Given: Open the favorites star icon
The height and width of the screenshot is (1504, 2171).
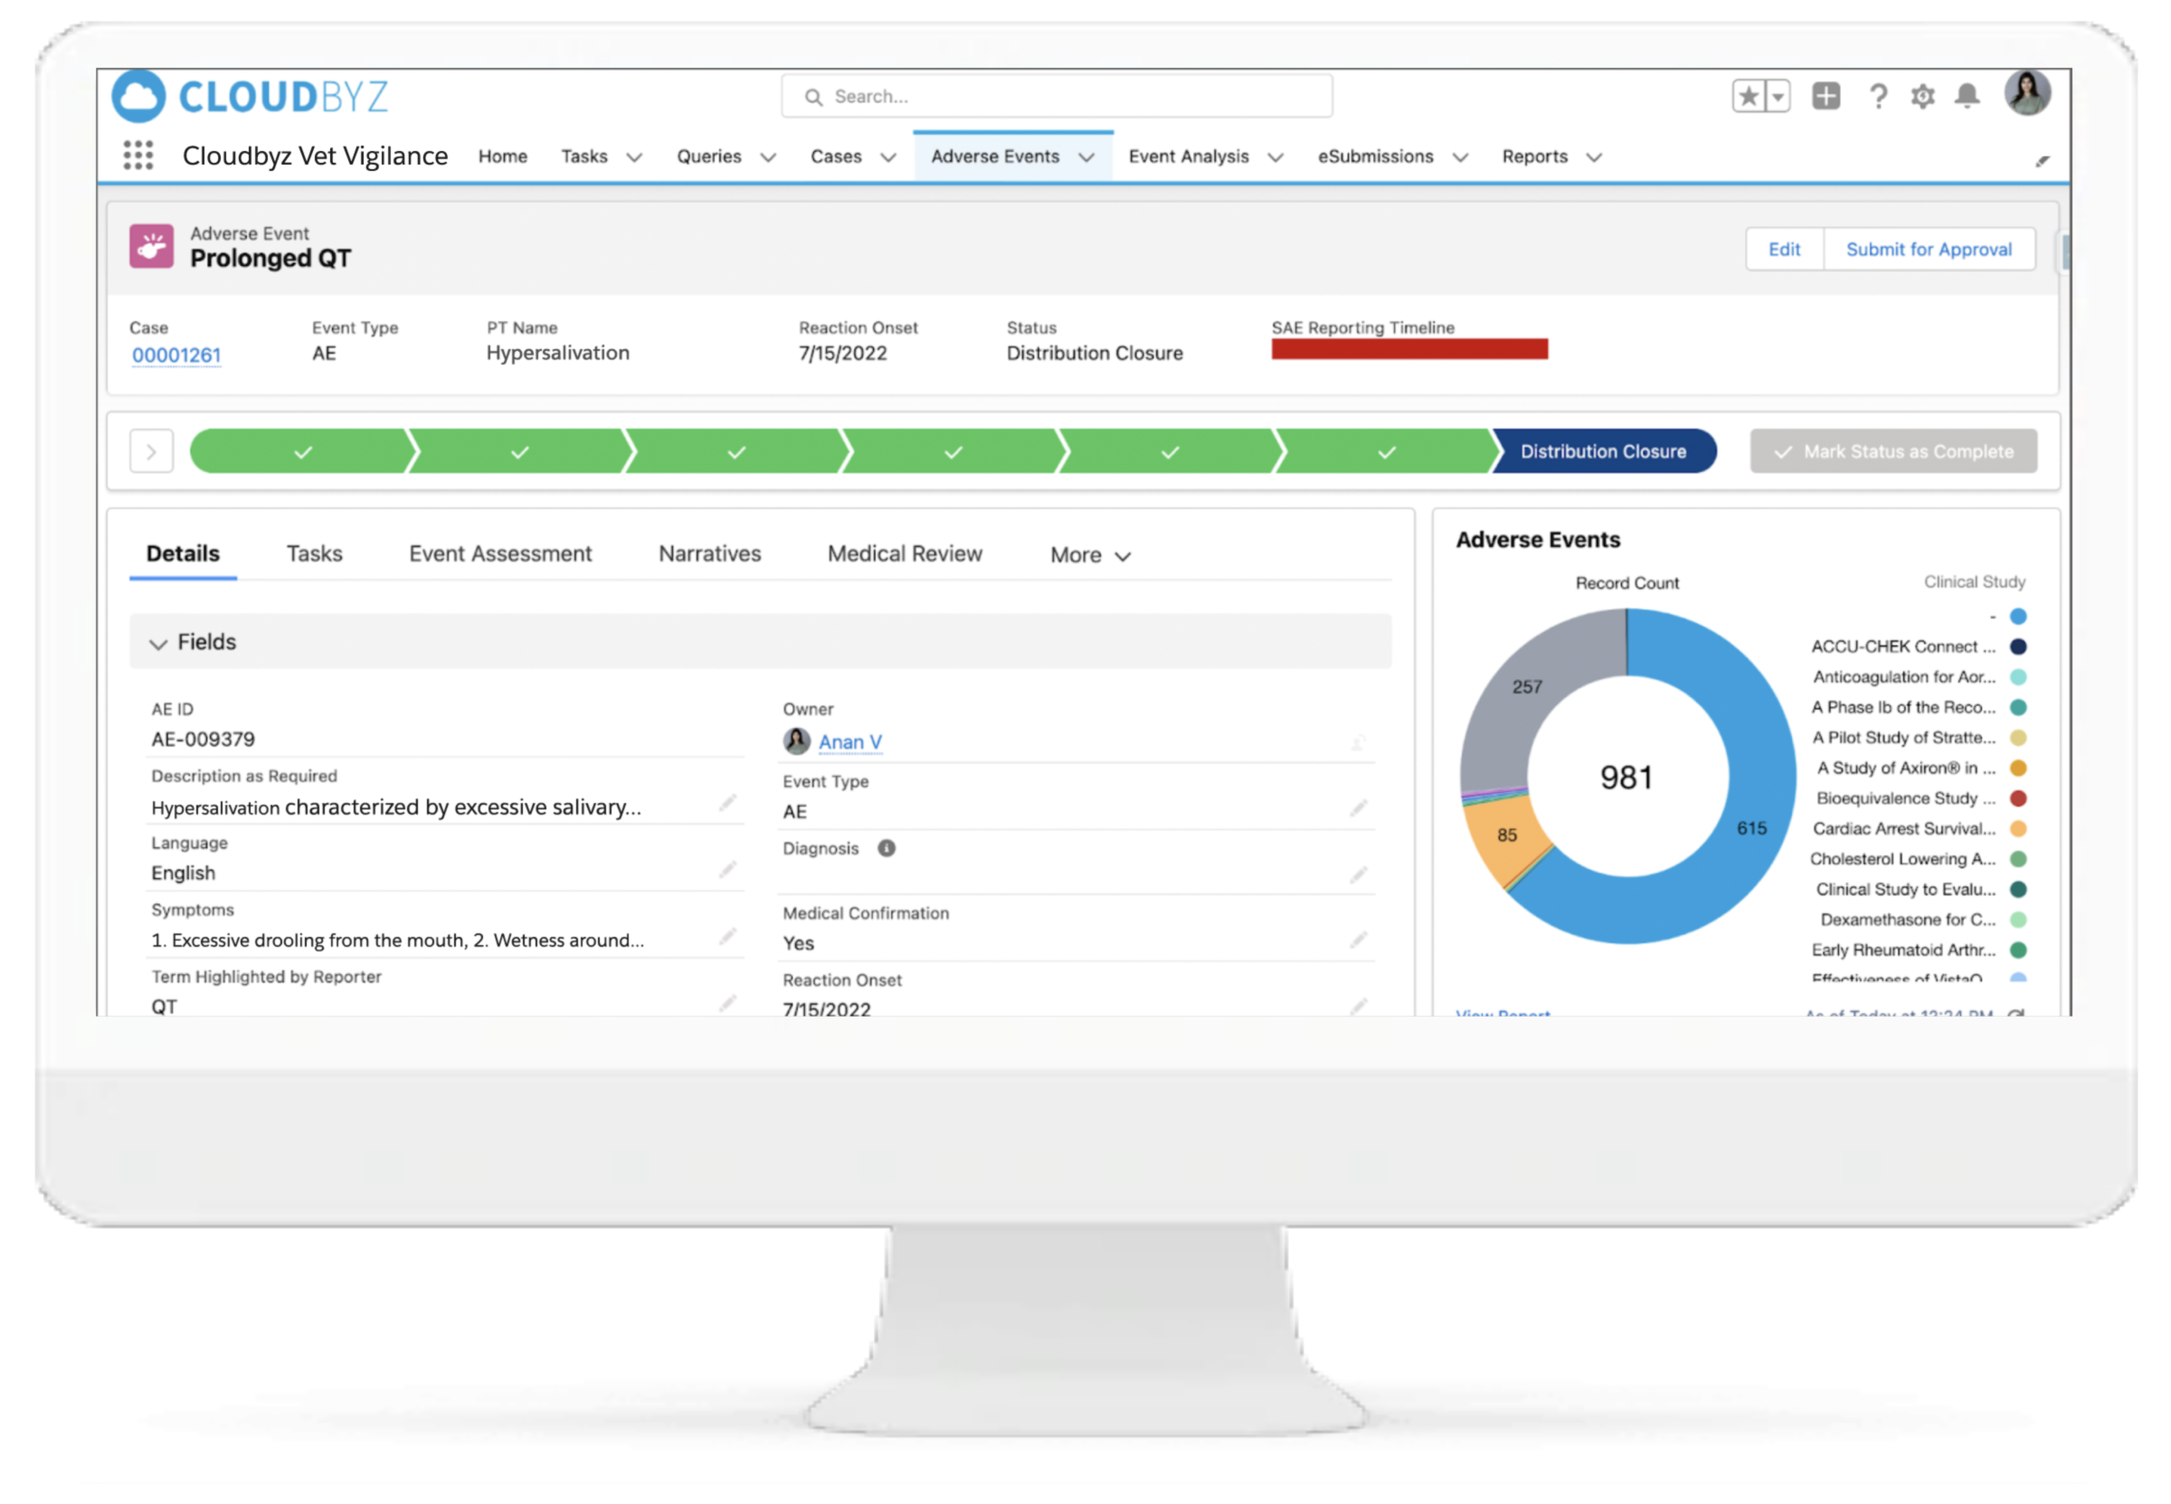Looking at the screenshot, I should click(1749, 96).
